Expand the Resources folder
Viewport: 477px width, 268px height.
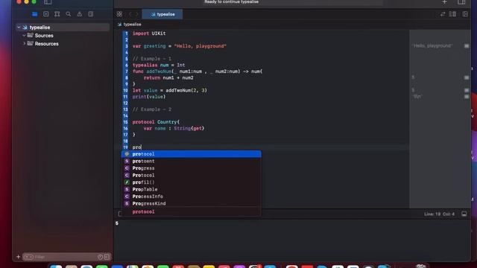click(x=24, y=43)
